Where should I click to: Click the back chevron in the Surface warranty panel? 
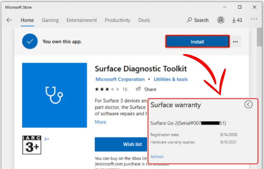point(248,104)
